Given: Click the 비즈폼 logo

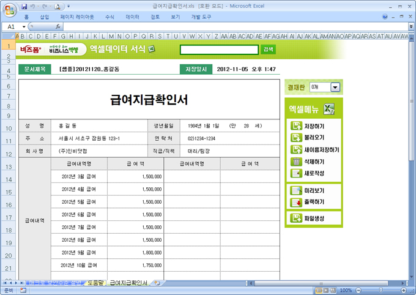Looking at the screenshot, I should coord(31,50).
